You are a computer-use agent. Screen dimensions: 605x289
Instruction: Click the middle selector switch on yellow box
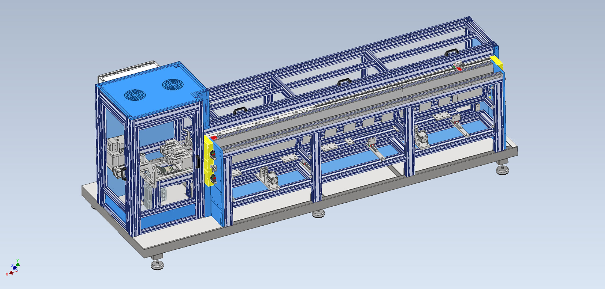(x=214, y=168)
